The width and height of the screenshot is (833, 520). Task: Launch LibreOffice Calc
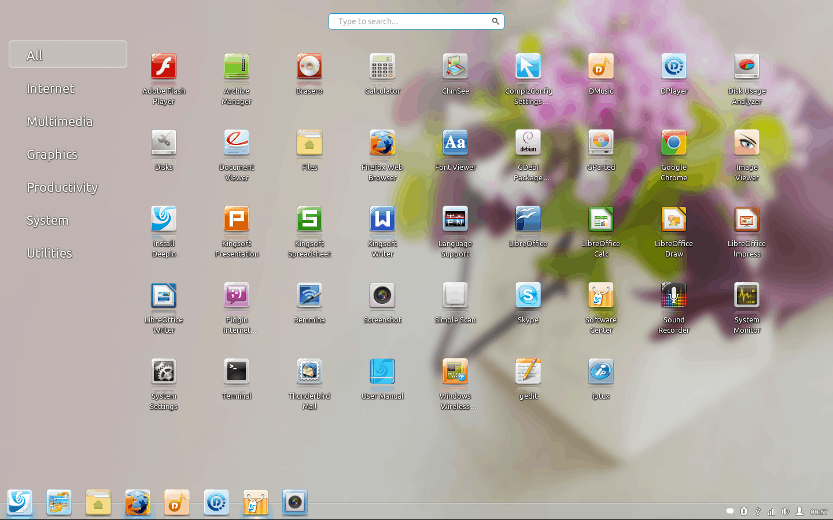tap(601, 219)
